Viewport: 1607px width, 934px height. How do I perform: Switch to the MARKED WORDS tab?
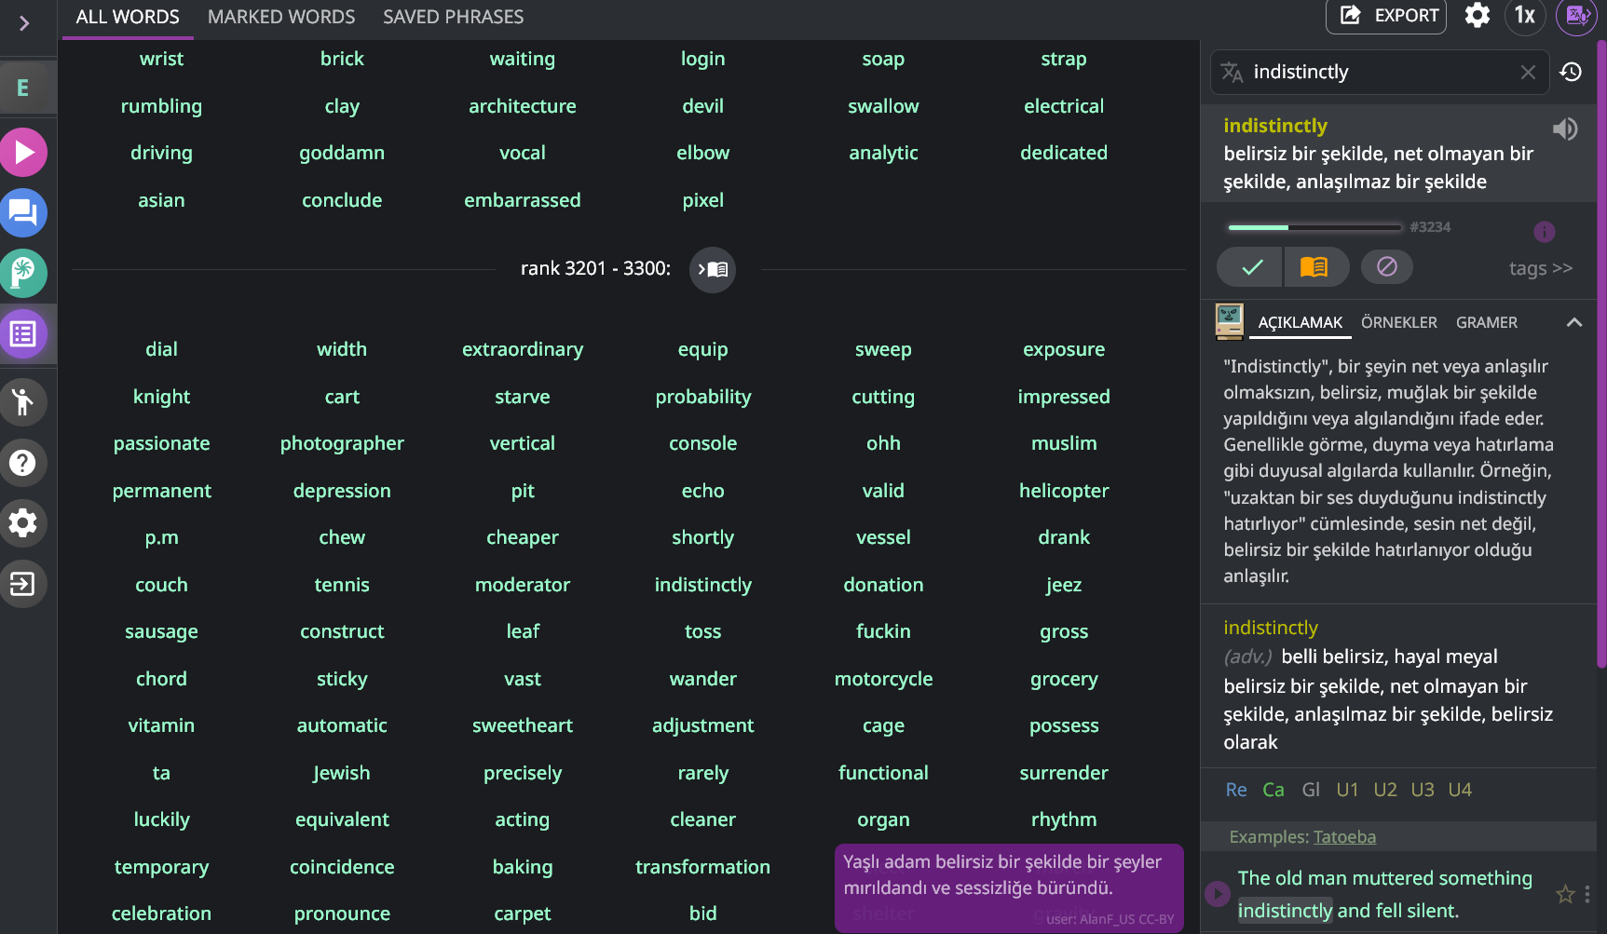coord(281,17)
